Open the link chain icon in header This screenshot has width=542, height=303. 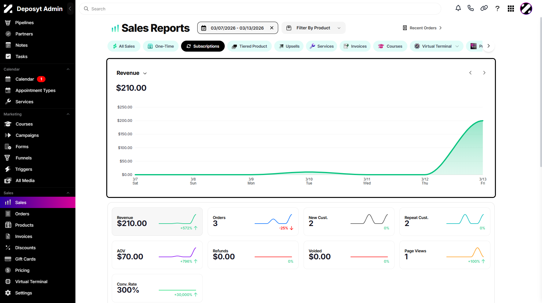(x=484, y=9)
